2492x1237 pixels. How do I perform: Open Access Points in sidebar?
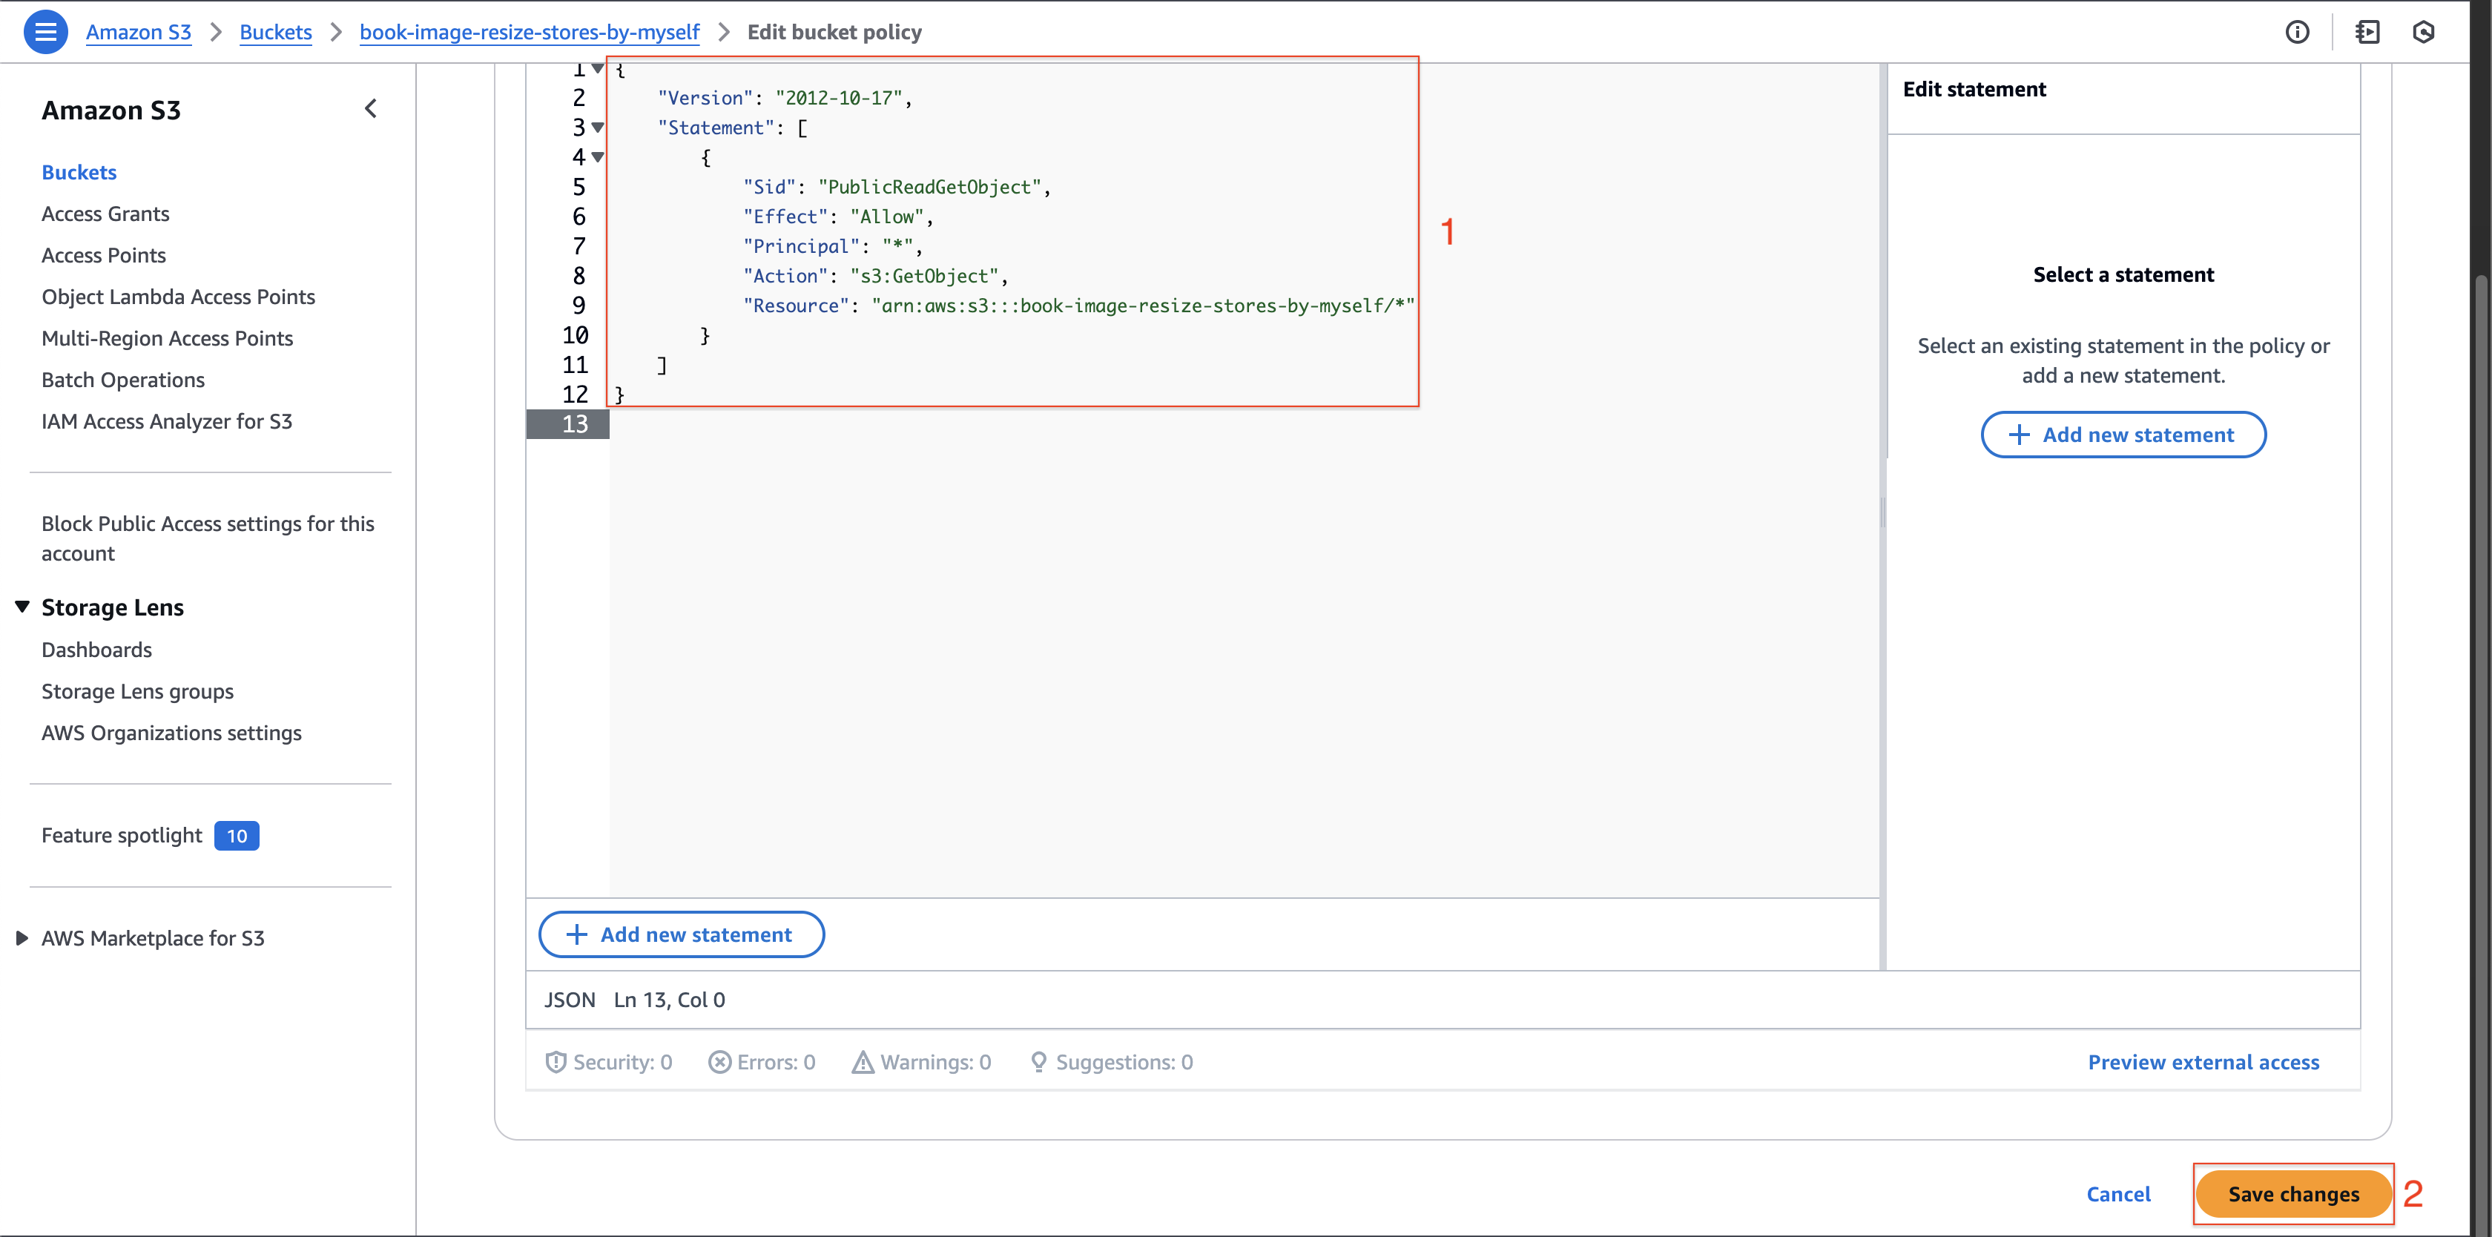[x=104, y=255]
